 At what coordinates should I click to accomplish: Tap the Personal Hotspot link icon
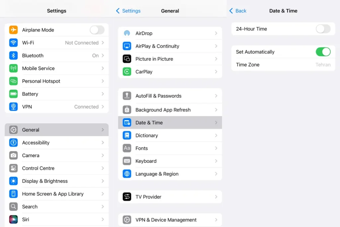pos(13,81)
